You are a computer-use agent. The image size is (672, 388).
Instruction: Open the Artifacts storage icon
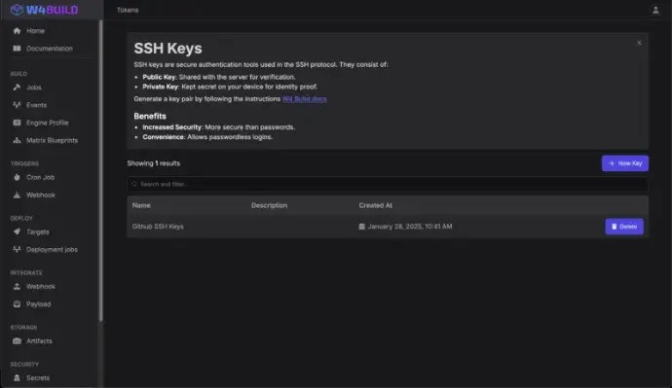[x=17, y=341]
